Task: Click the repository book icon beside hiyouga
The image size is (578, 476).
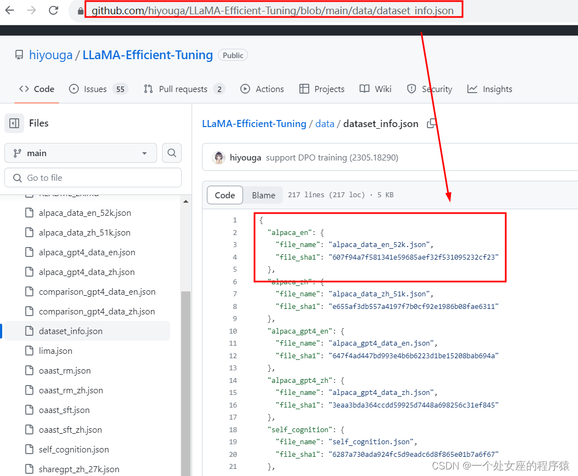Action: point(19,55)
